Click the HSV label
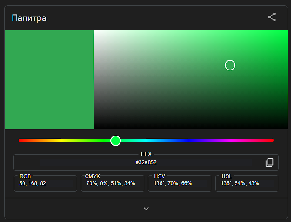 tap(160, 176)
